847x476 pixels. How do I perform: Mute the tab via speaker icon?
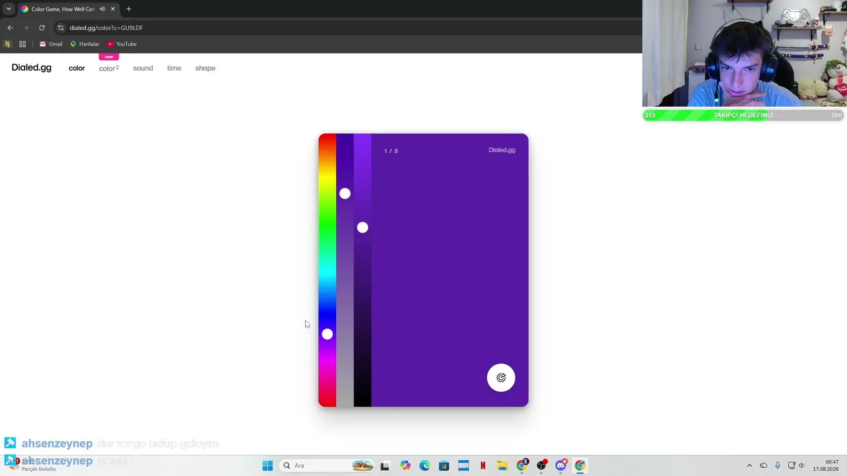102,9
